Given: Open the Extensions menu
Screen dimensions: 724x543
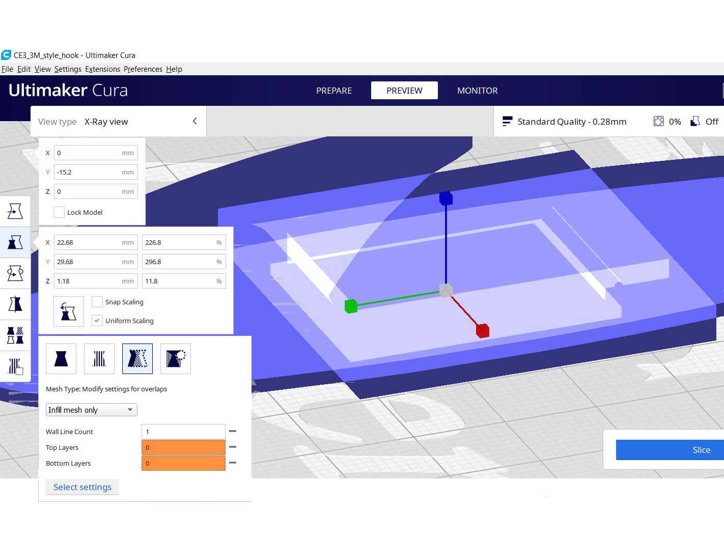Looking at the screenshot, I should [x=102, y=69].
